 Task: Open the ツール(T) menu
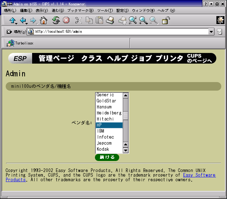(x=105, y=11)
